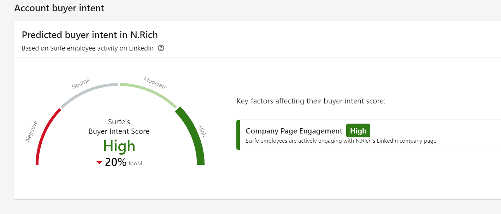Click the green accent bar on engagement card
501x214 pixels.
[x=238, y=135]
